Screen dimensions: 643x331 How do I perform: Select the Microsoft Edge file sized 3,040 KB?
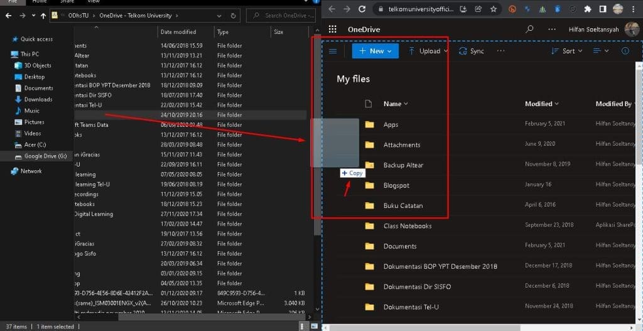point(190,303)
